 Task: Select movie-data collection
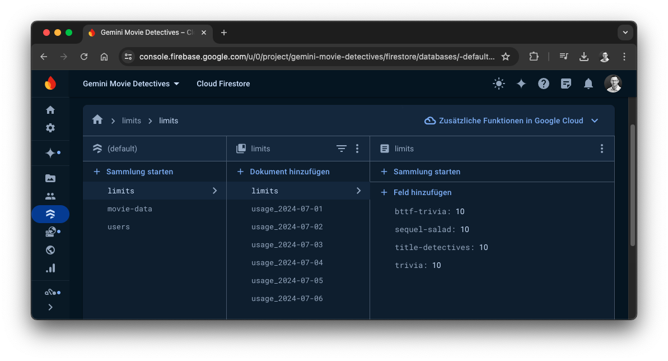(x=155, y=209)
